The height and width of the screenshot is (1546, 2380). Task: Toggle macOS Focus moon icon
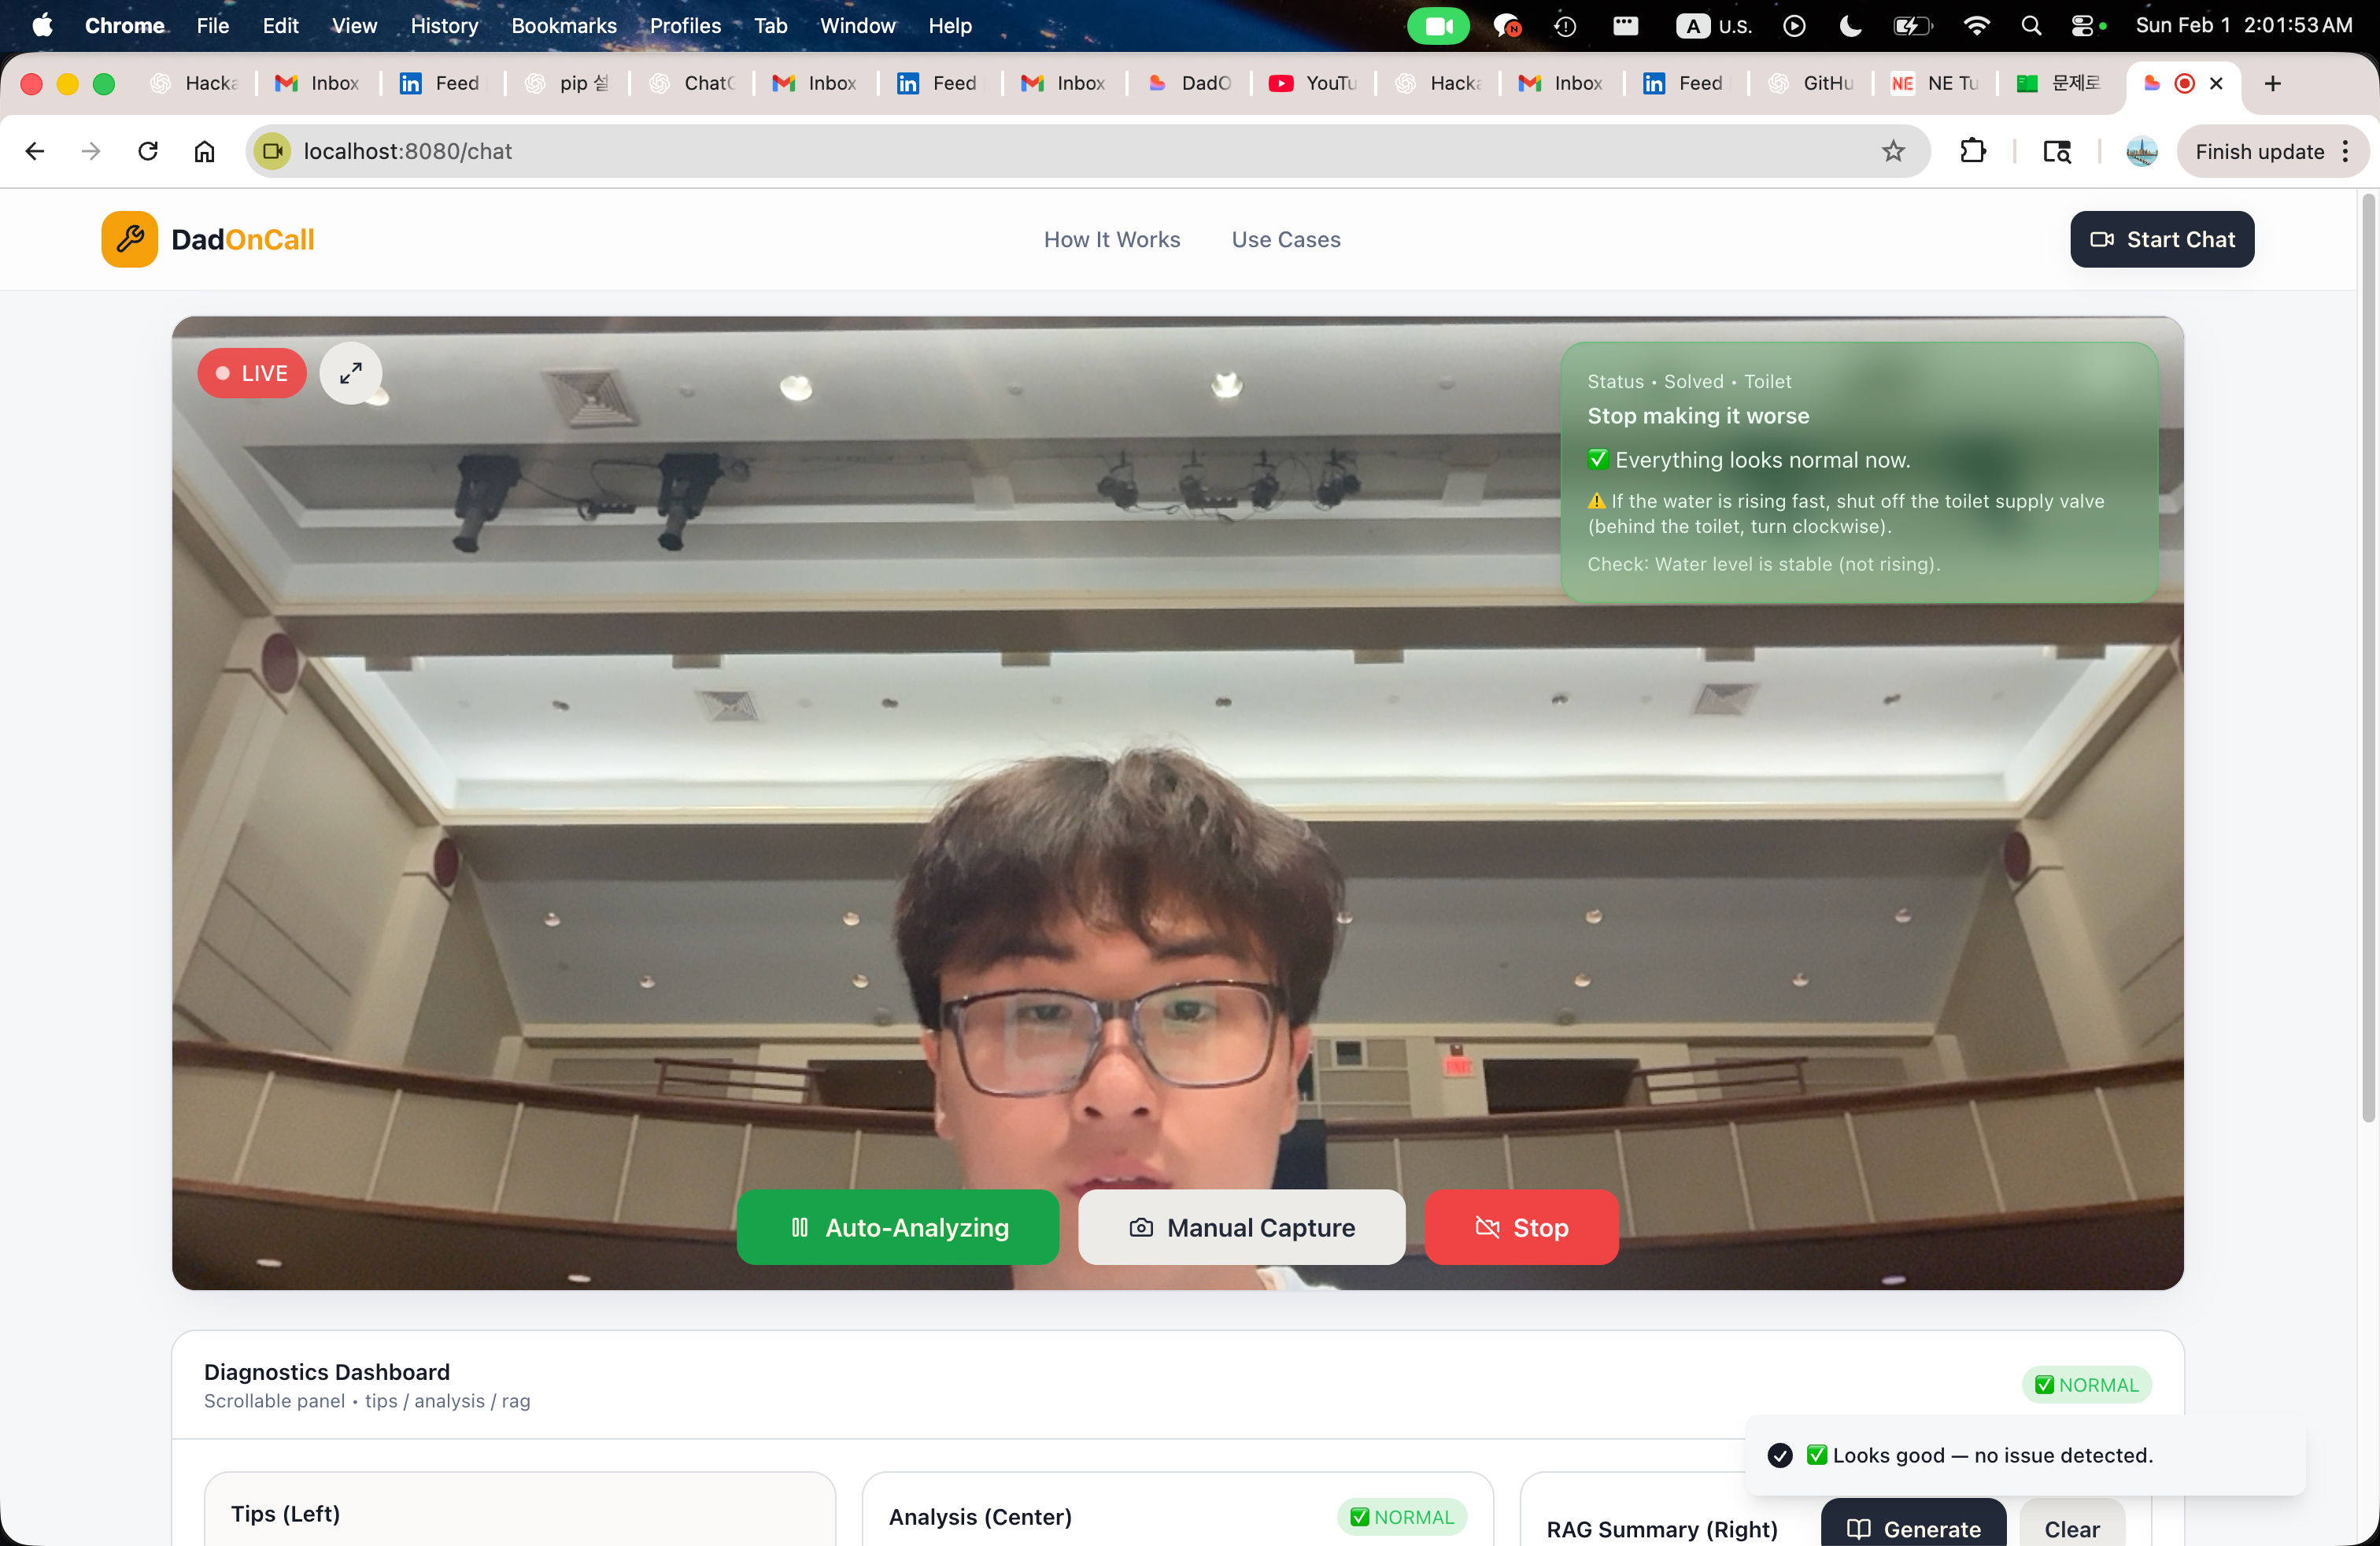(1850, 26)
